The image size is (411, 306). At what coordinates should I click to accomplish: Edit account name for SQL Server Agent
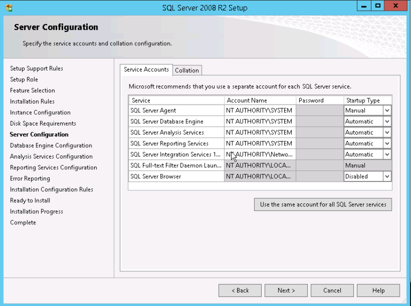(x=260, y=111)
